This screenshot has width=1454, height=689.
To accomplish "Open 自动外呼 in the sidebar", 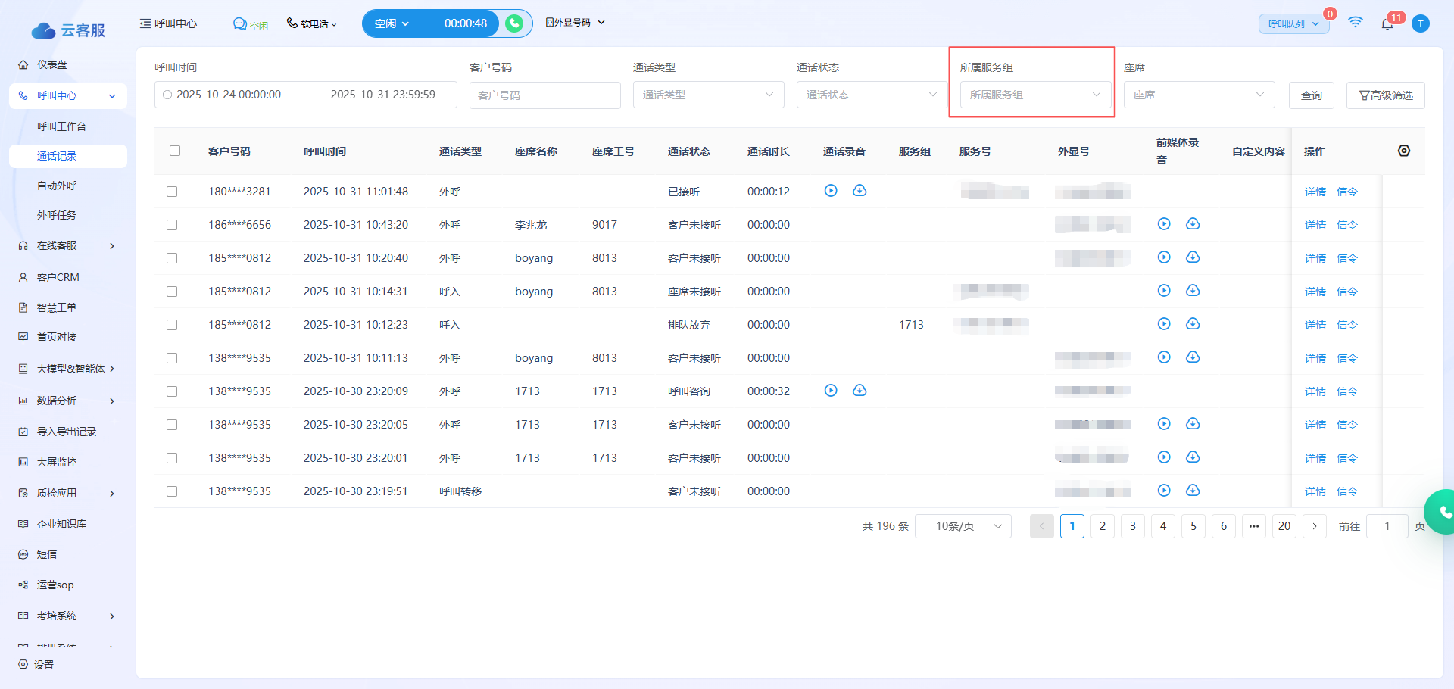I will tap(57, 185).
